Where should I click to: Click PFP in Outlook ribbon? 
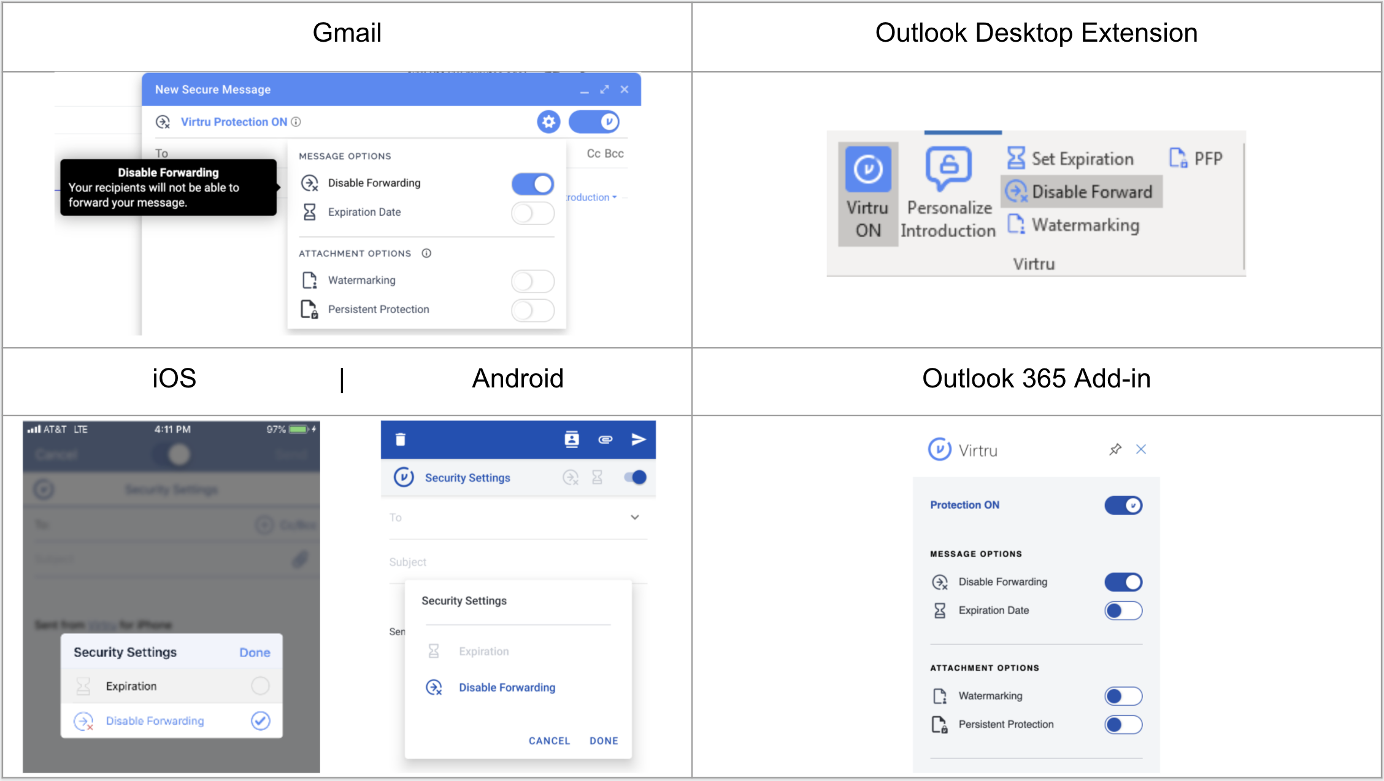pos(1195,159)
